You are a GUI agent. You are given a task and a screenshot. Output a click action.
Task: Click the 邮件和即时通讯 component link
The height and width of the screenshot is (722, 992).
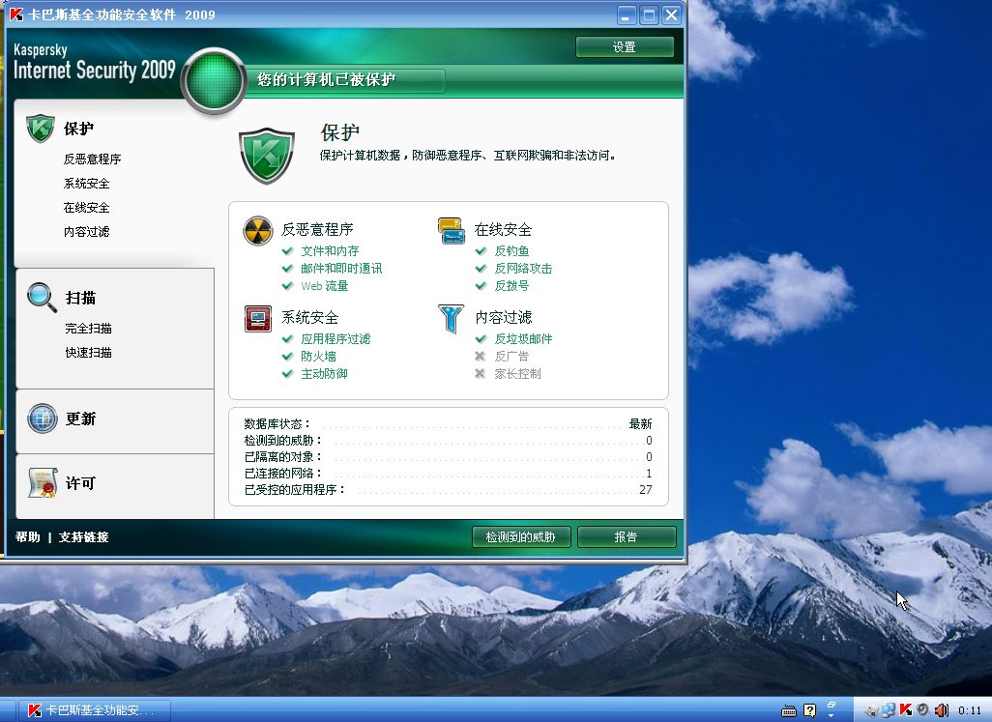[x=341, y=268]
